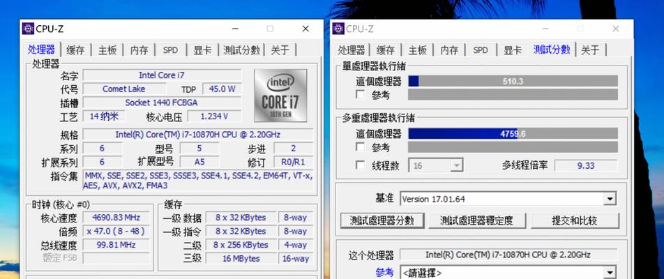Switch to 内存 tab in right CPU-Z window
This screenshot has height=279, width=664.
(449, 50)
